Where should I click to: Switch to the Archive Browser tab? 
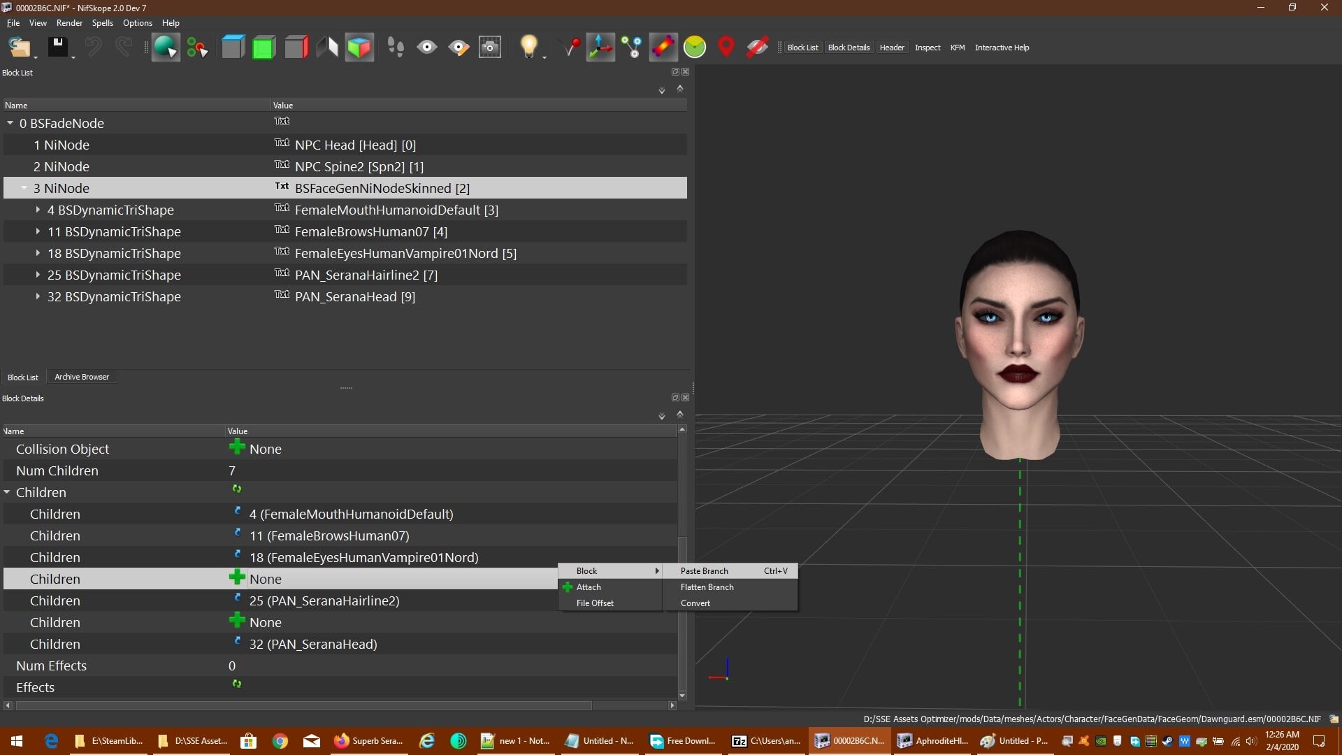(82, 377)
